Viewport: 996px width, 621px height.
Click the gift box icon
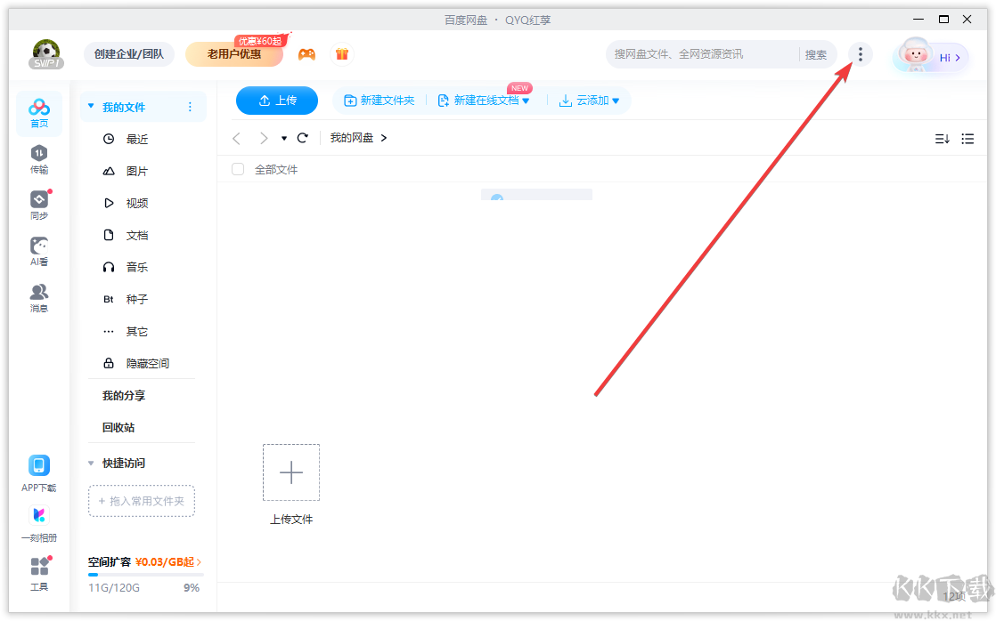click(x=342, y=54)
